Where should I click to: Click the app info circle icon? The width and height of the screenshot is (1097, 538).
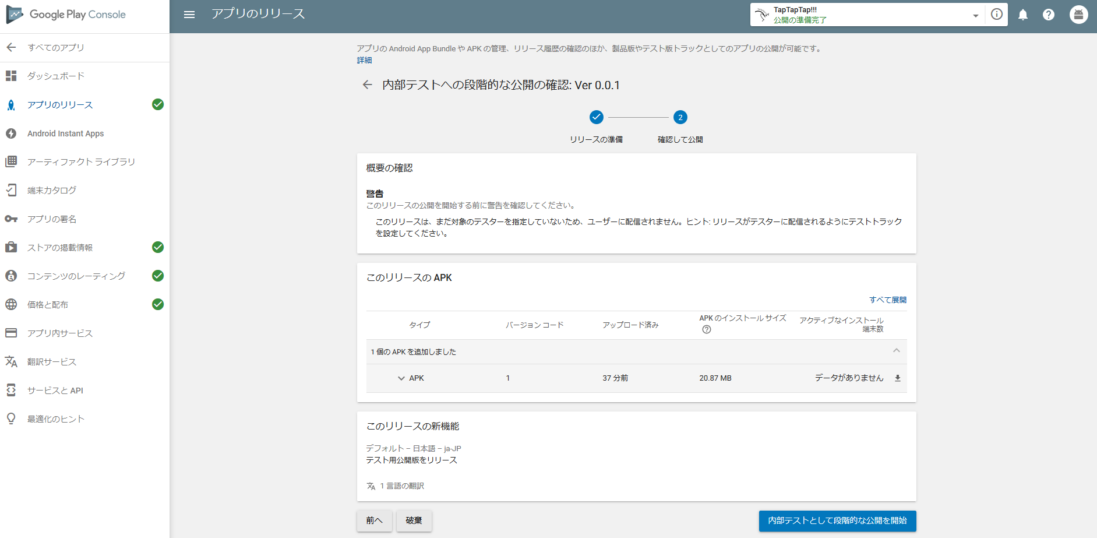click(x=997, y=15)
